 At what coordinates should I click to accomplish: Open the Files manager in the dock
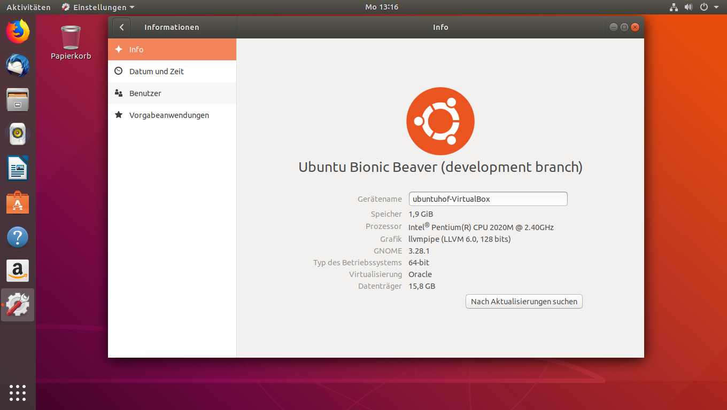[x=18, y=100]
